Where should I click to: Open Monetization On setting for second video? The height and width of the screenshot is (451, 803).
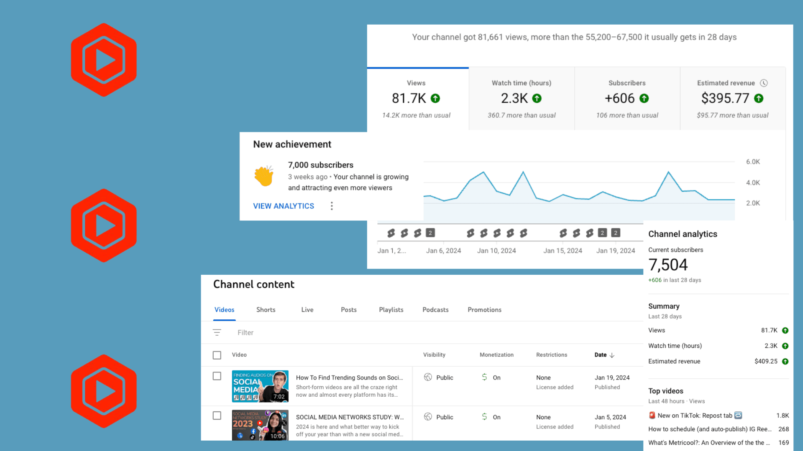[496, 417]
